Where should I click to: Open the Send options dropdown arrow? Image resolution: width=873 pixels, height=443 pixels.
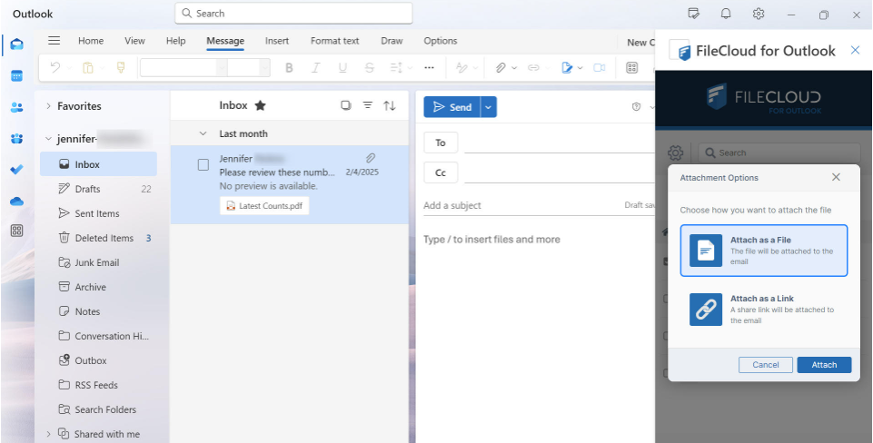[x=489, y=107]
